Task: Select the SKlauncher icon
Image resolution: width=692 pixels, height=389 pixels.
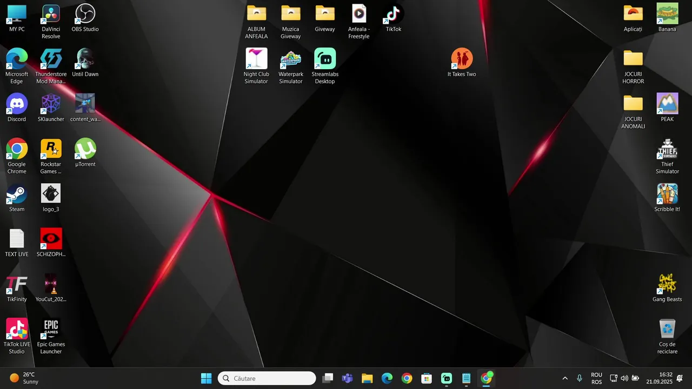Action: click(x=51, y=108)
